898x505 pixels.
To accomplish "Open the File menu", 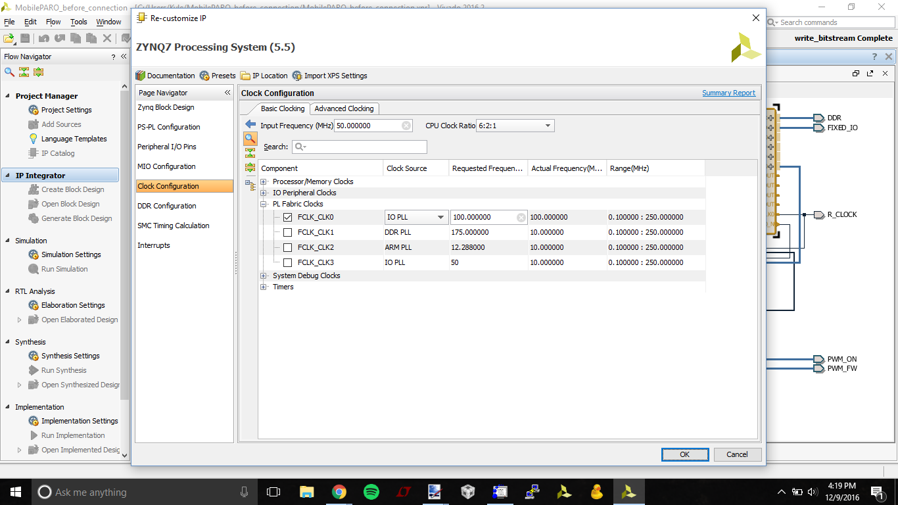I will pos(9,22).
